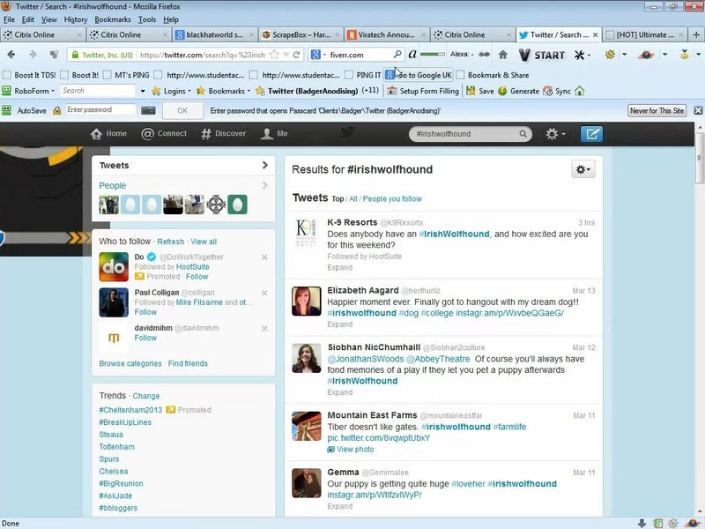This screenshot has height=529, width=705.
Task: View photo in Mountain East Farms tweet
Action: (350, 450)
